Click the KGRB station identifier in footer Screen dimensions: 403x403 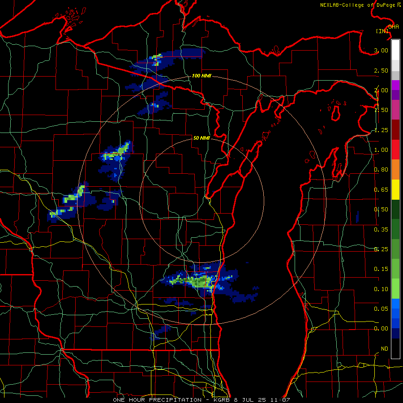pos(222,400)
